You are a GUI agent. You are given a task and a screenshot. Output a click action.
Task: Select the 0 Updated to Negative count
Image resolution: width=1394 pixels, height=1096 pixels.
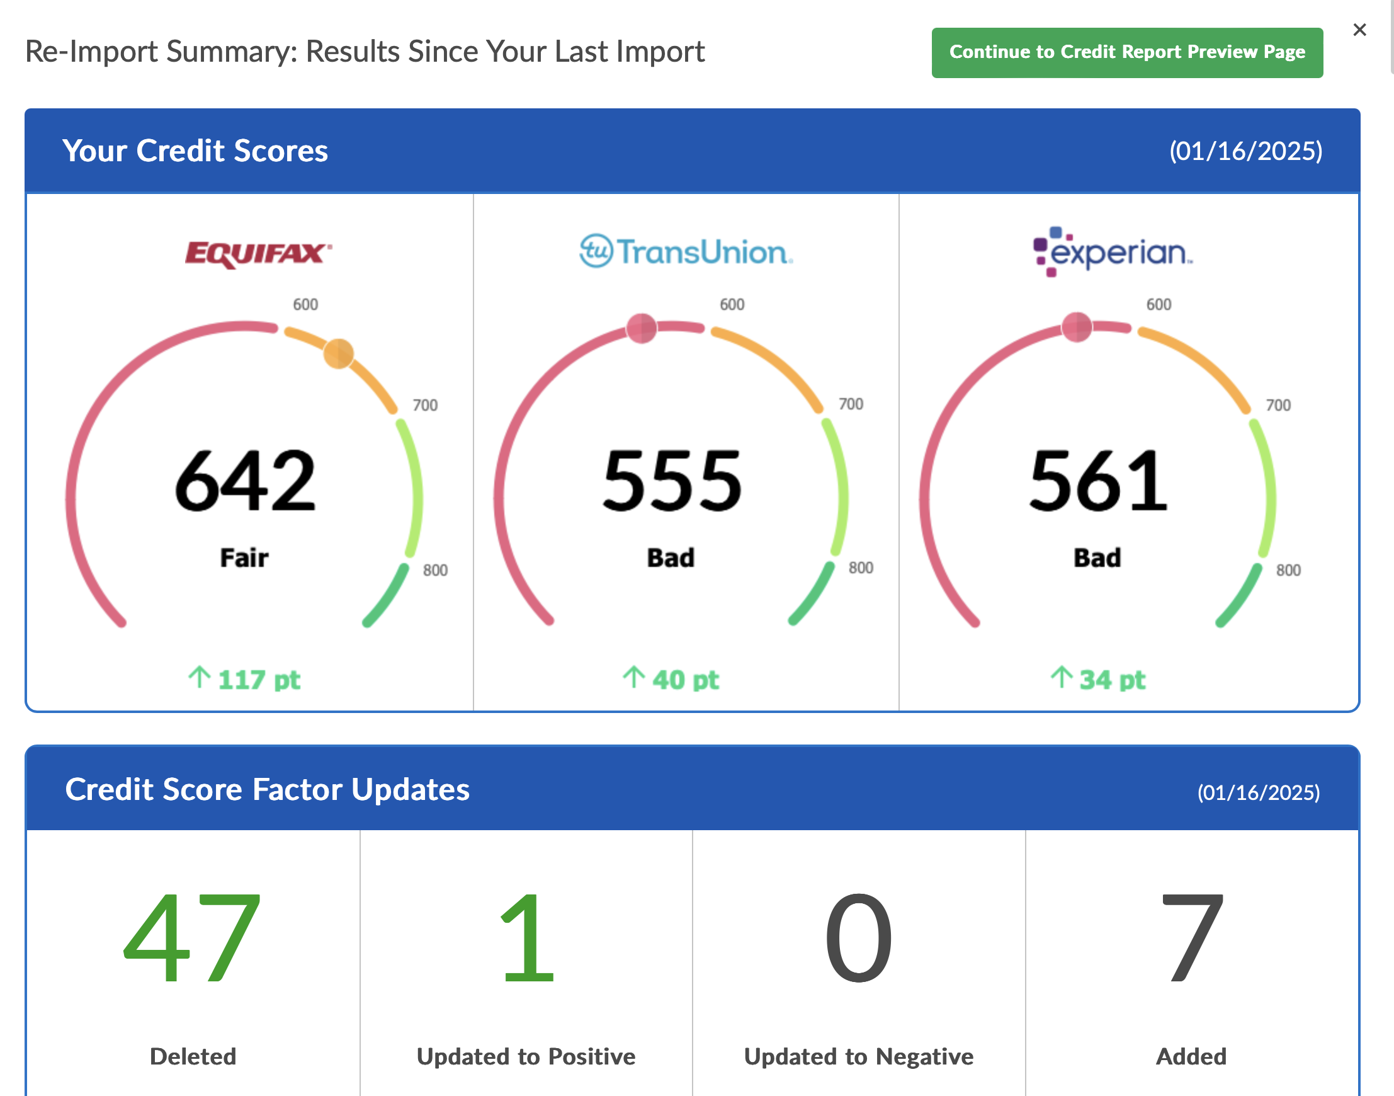click(x=858, y=938)
